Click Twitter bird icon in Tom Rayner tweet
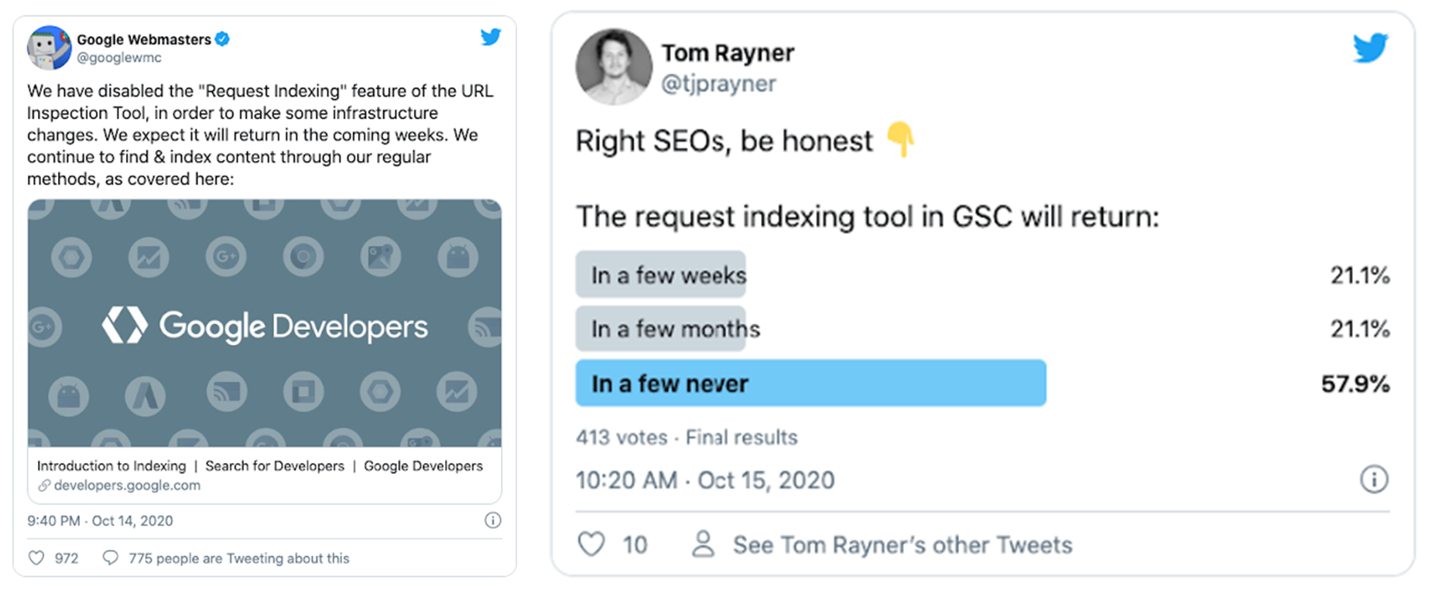Screen dimensions: 1435x597 point(1370,48)
